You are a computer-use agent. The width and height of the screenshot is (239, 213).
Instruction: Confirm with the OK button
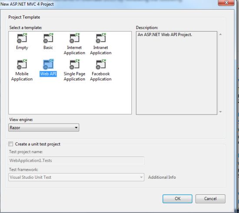pos(177,199)
